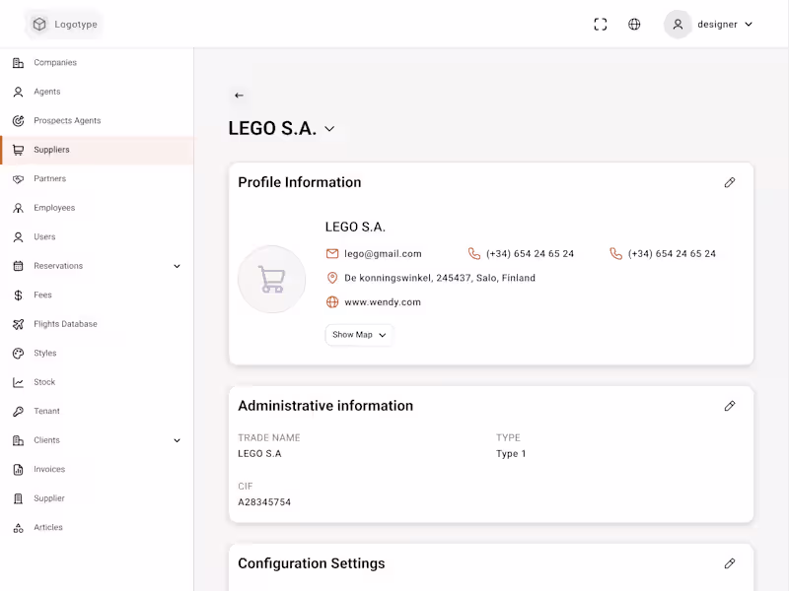This screenshot has height=591, width=789.
Task: Click the fullscreen icon in header
Action: 600,25
